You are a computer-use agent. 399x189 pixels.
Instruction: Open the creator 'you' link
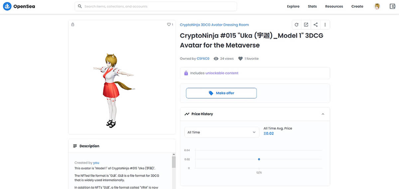(x=96, y=163)
